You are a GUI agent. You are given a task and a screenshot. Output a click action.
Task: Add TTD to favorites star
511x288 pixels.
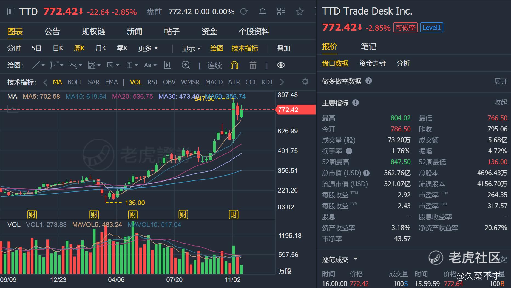(300, 12)
